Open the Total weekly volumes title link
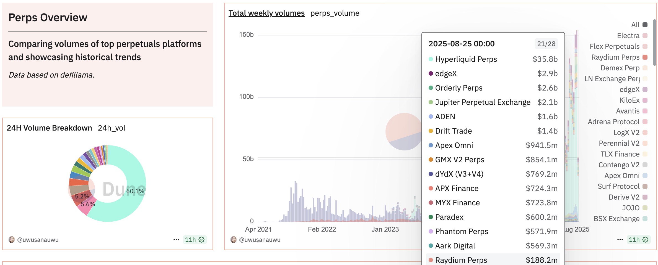The width and height of the screenshot is (658, 265). click(266, 13)
